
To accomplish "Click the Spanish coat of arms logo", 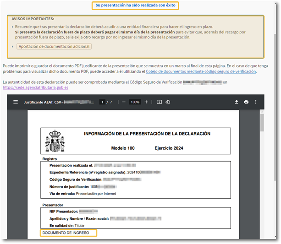I will [55, 140].
